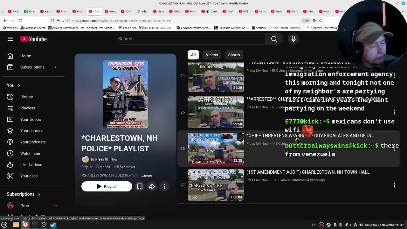Open Steam from the taskbar
Image resolution: width=407 pixels, height=229 pixels.
(x=53, y=225)
